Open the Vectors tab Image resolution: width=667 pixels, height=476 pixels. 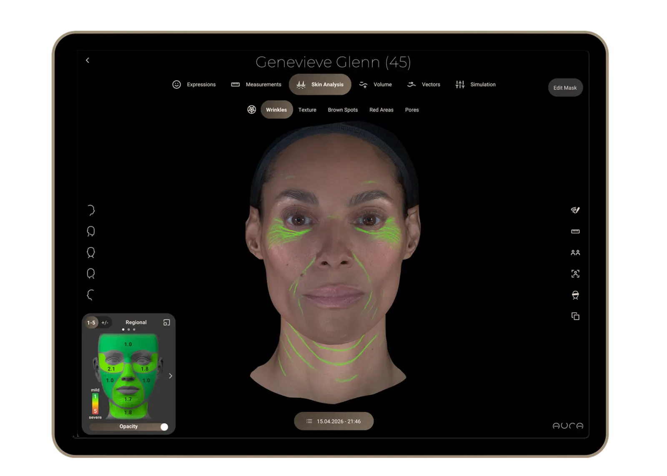pos(424,85)
